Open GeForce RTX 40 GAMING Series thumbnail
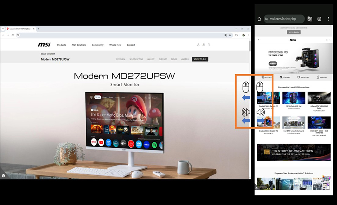337x205 pixels. click(319, 98)
